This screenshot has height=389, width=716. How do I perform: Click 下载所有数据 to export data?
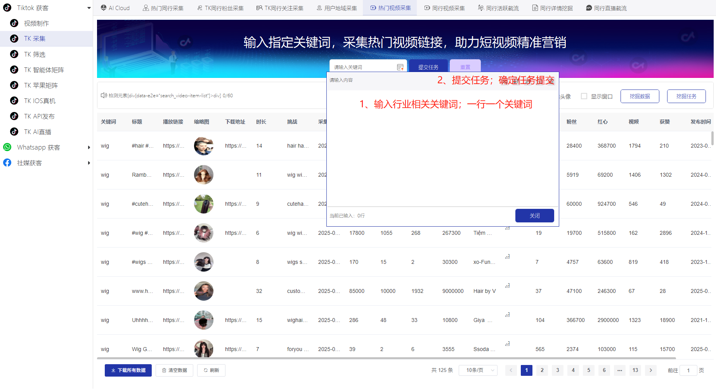pyautogui.click(x=128, y=370)
